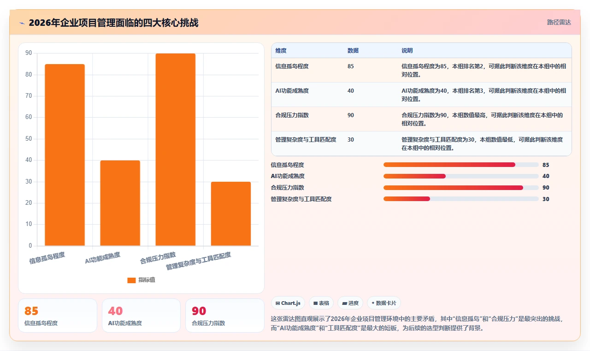The height and width of the screenshot is (351, 590).
Task: Click the summary paragraph starting 这张雷达图
Action: (417, 324)
